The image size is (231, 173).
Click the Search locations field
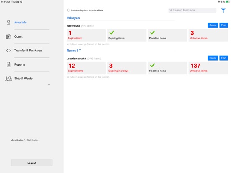(192, 10)
